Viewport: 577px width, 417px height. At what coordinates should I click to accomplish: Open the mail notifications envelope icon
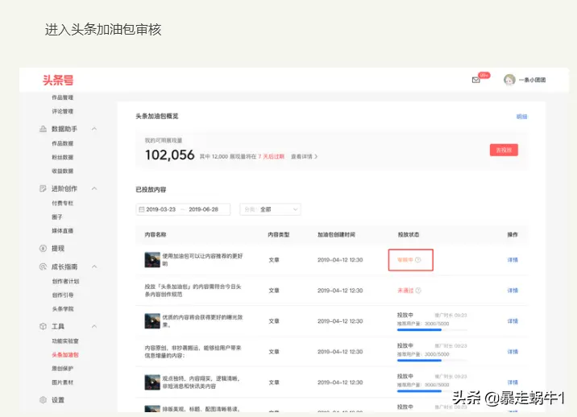(x=476, y=80)
